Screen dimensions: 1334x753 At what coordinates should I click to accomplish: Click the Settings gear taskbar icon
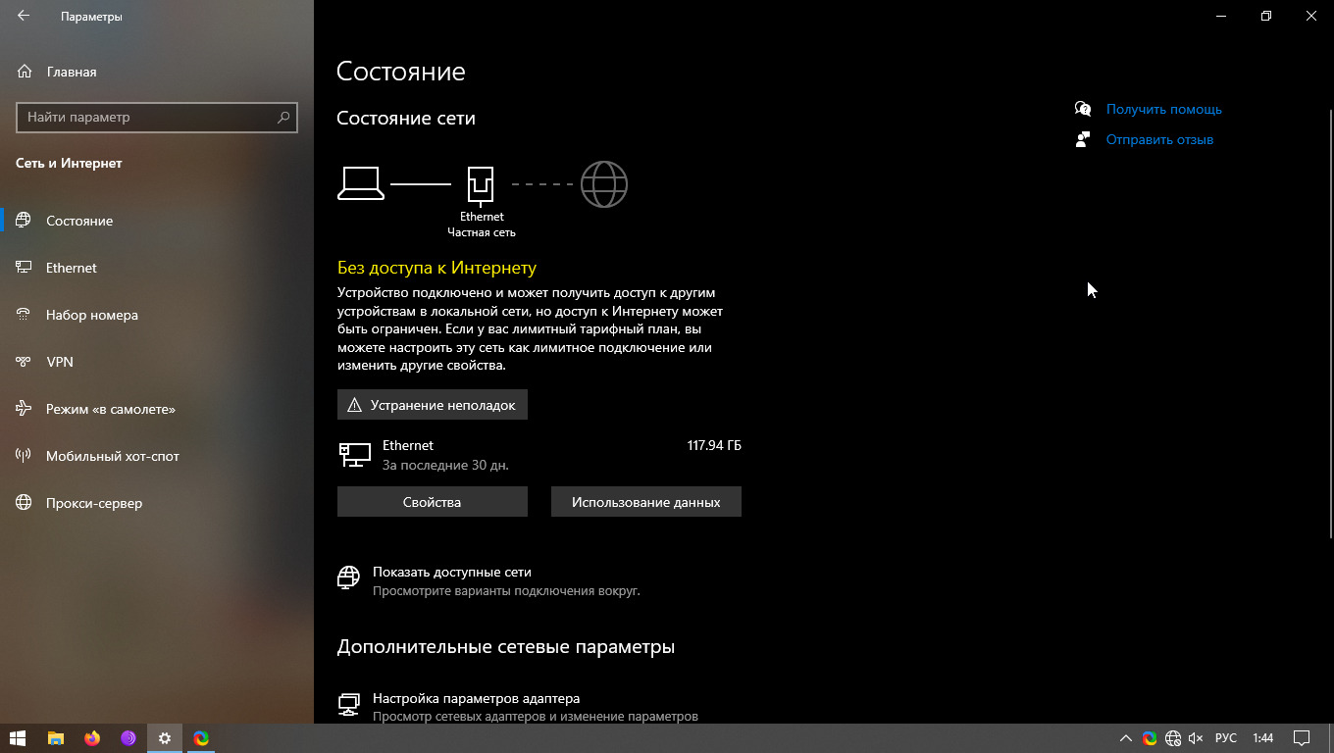[x=165, y=738]
